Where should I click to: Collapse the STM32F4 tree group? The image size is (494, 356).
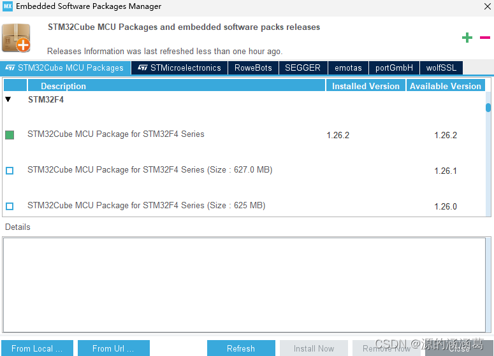[x=8, y=99]
